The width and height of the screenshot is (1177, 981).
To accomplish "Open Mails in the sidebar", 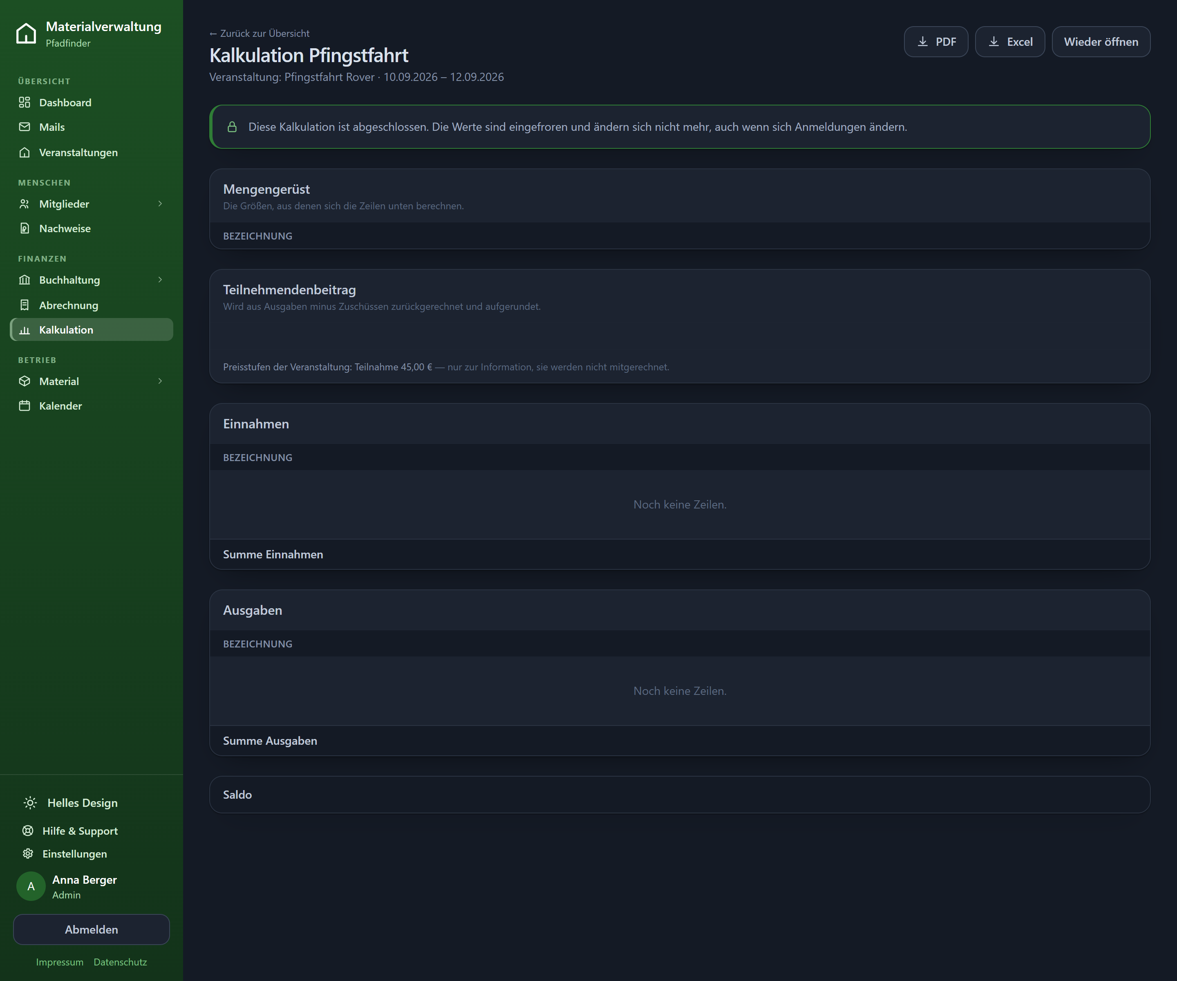I will [x=92, y=127].
